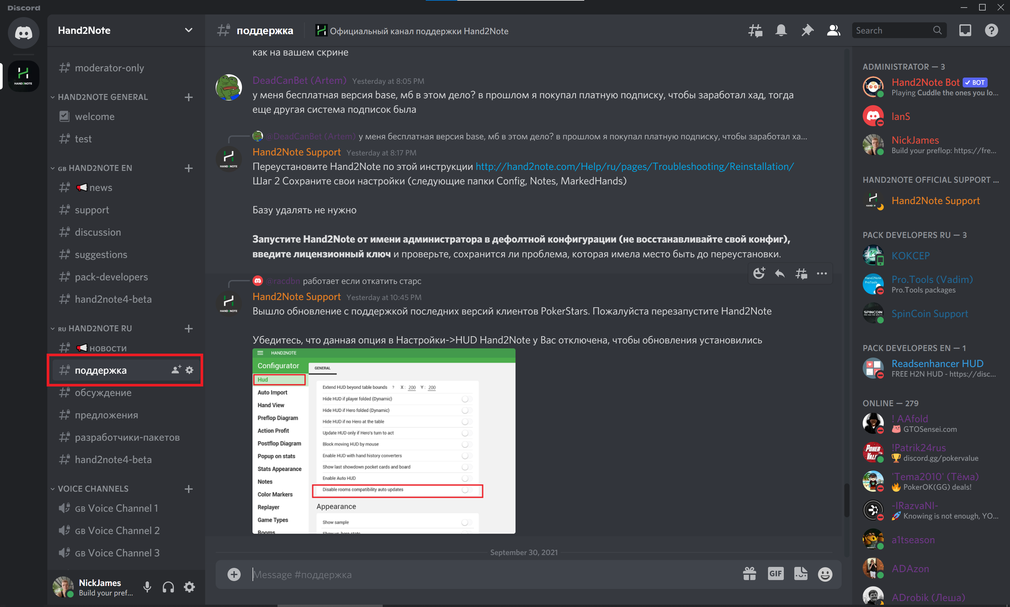The height and width of the screenshot is (607, 1010).
Task: Add channel in HAND2NOTE RU category
Action: tap(189, 328)
